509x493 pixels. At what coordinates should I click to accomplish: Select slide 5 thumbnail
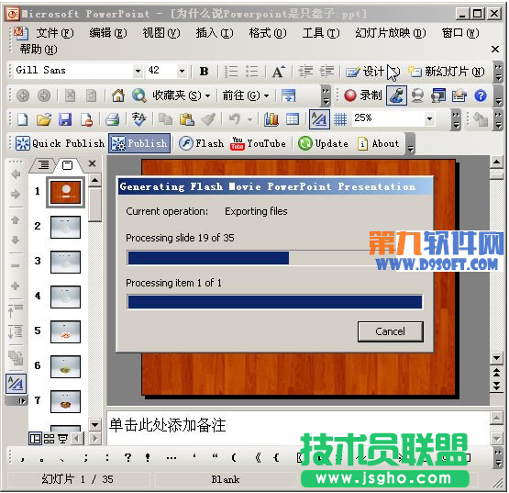tap(65, 331)
